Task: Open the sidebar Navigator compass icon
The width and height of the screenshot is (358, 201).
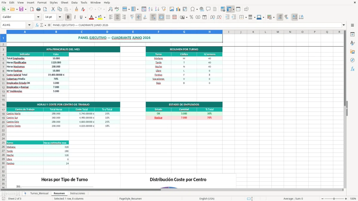Action: click(x=352, y=60)
